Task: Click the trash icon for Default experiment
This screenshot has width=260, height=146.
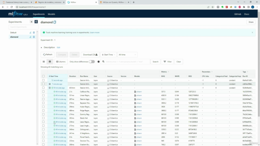Action: pos(34,32)
